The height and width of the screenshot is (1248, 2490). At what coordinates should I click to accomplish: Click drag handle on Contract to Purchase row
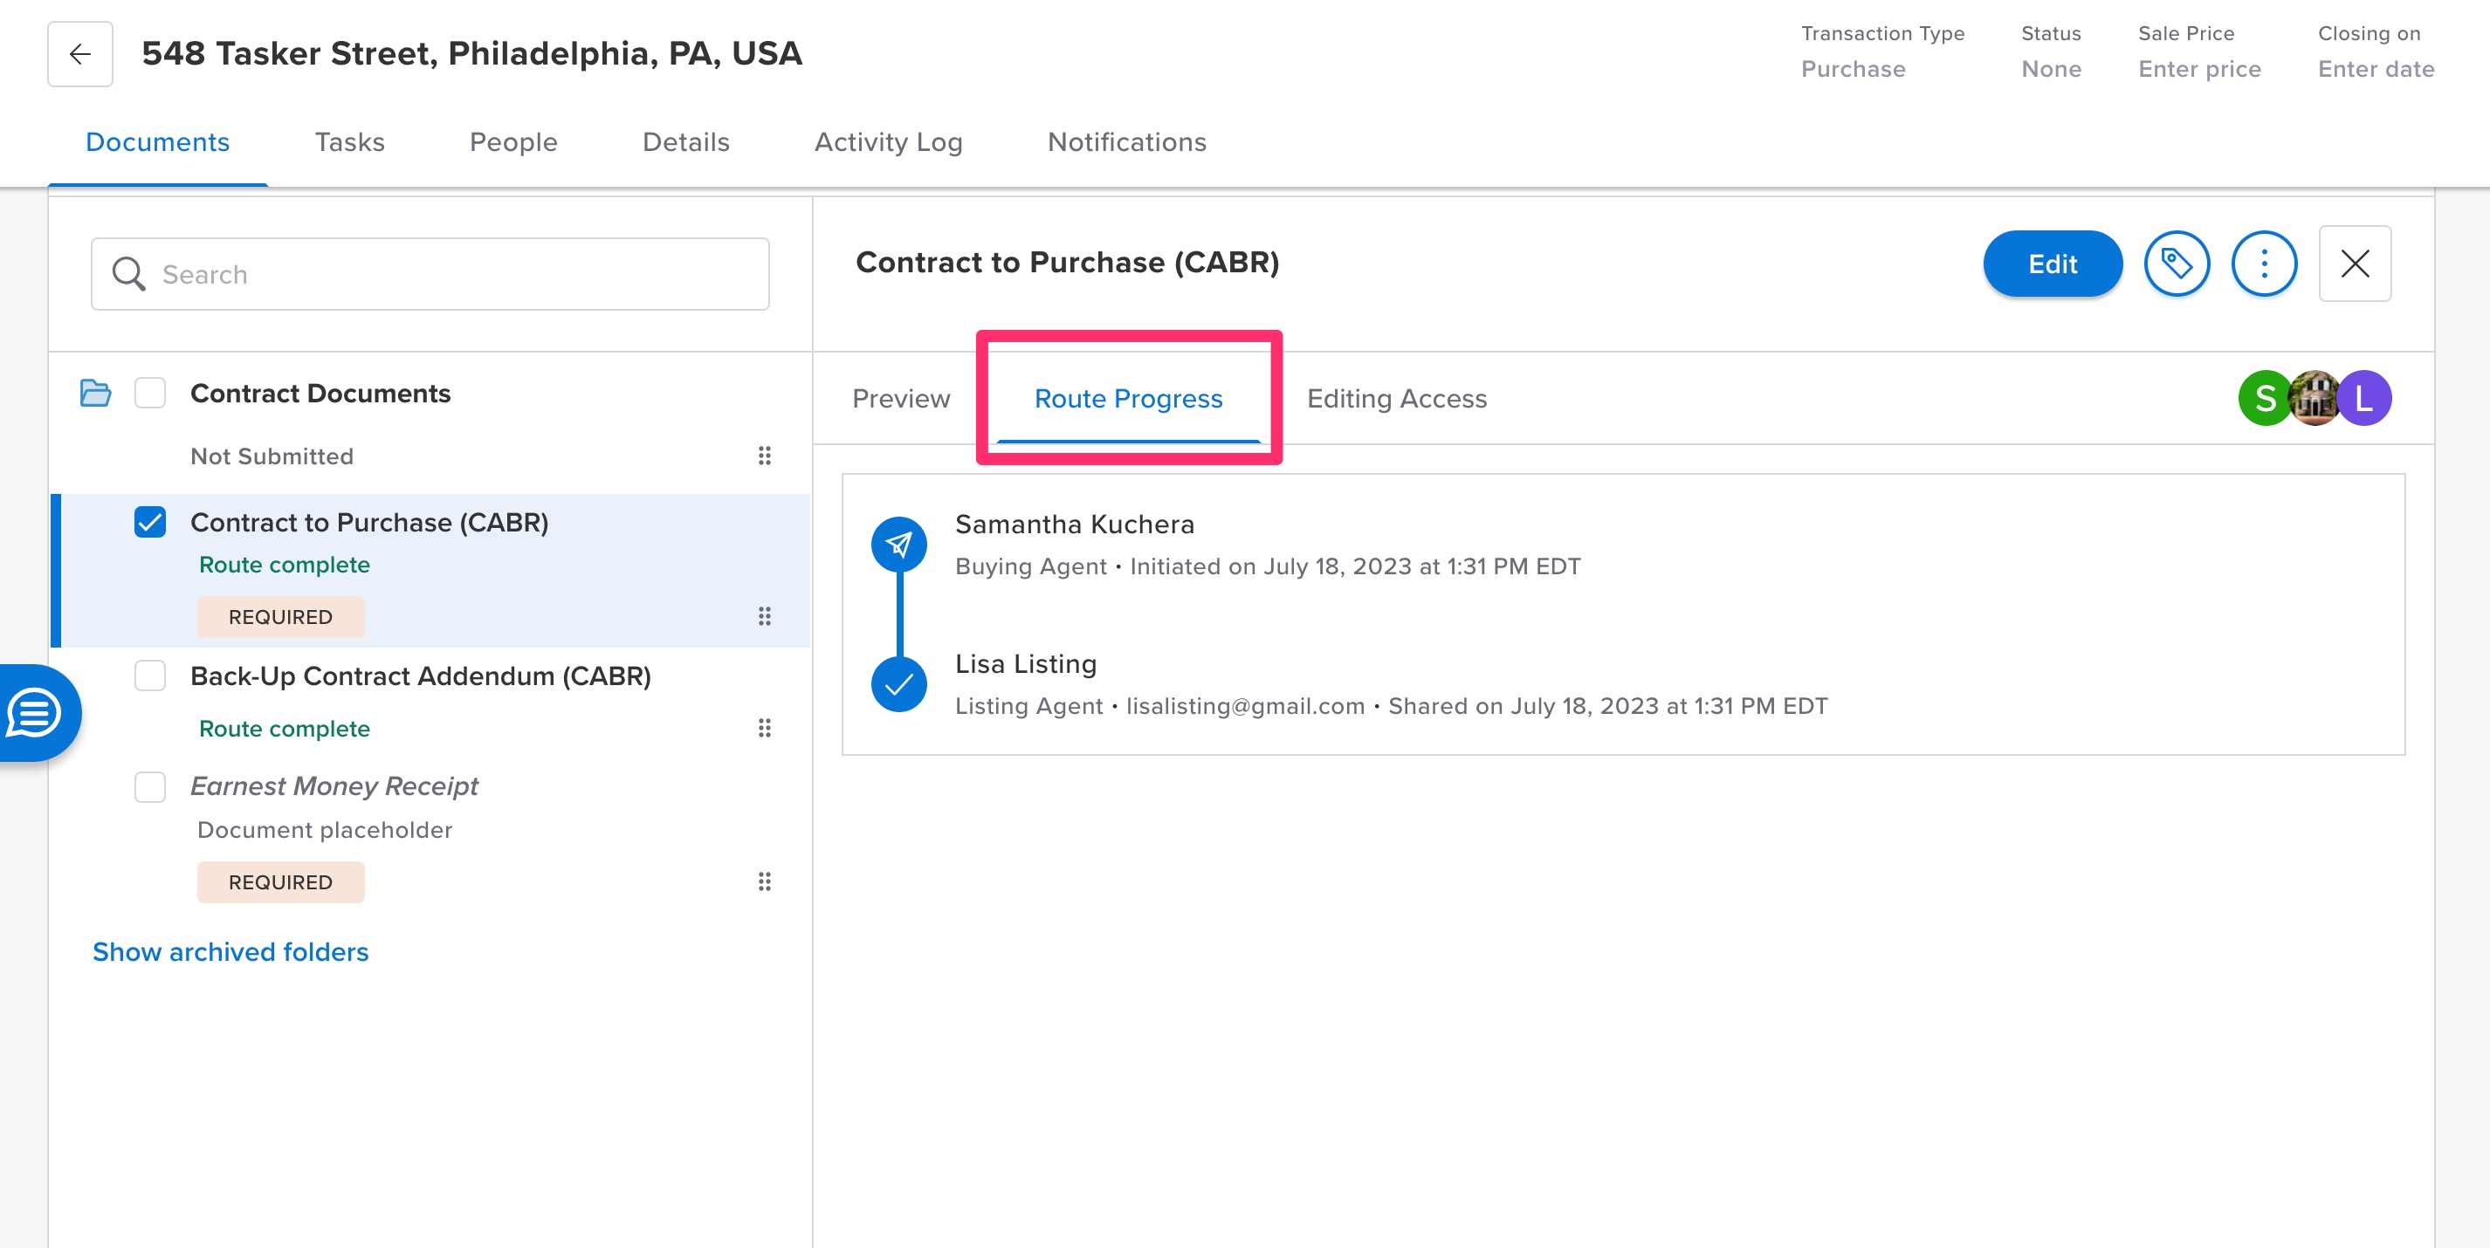pos(765,616)
